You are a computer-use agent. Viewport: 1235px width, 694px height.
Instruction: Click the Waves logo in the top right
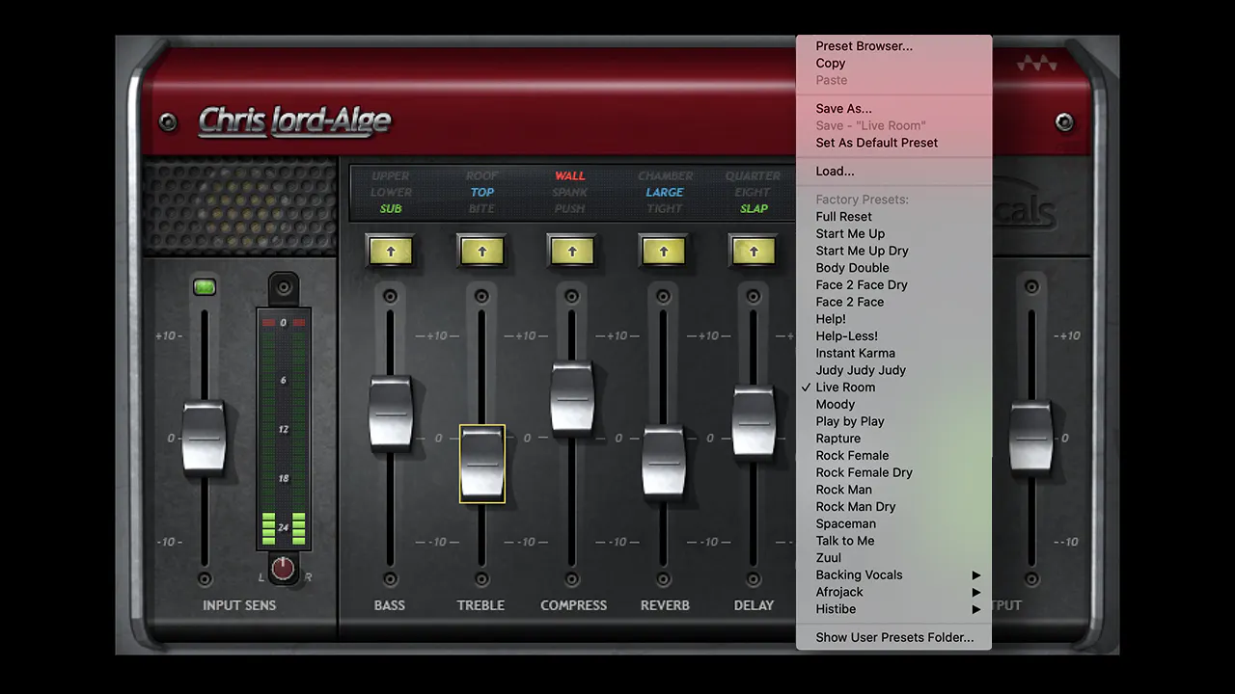click(1036, 62)
